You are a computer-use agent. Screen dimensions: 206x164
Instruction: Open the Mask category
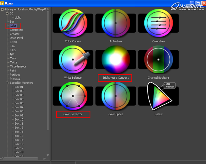13,58
